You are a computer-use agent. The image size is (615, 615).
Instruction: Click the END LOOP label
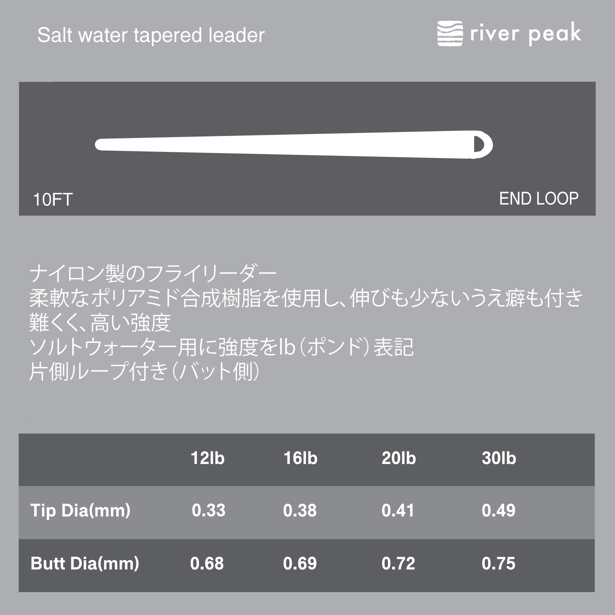tap(539, 199)
